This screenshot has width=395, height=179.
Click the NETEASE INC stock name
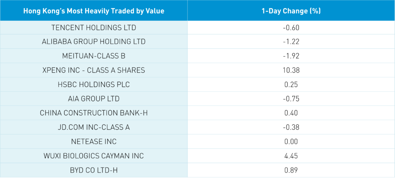click(x=94, y=141)
